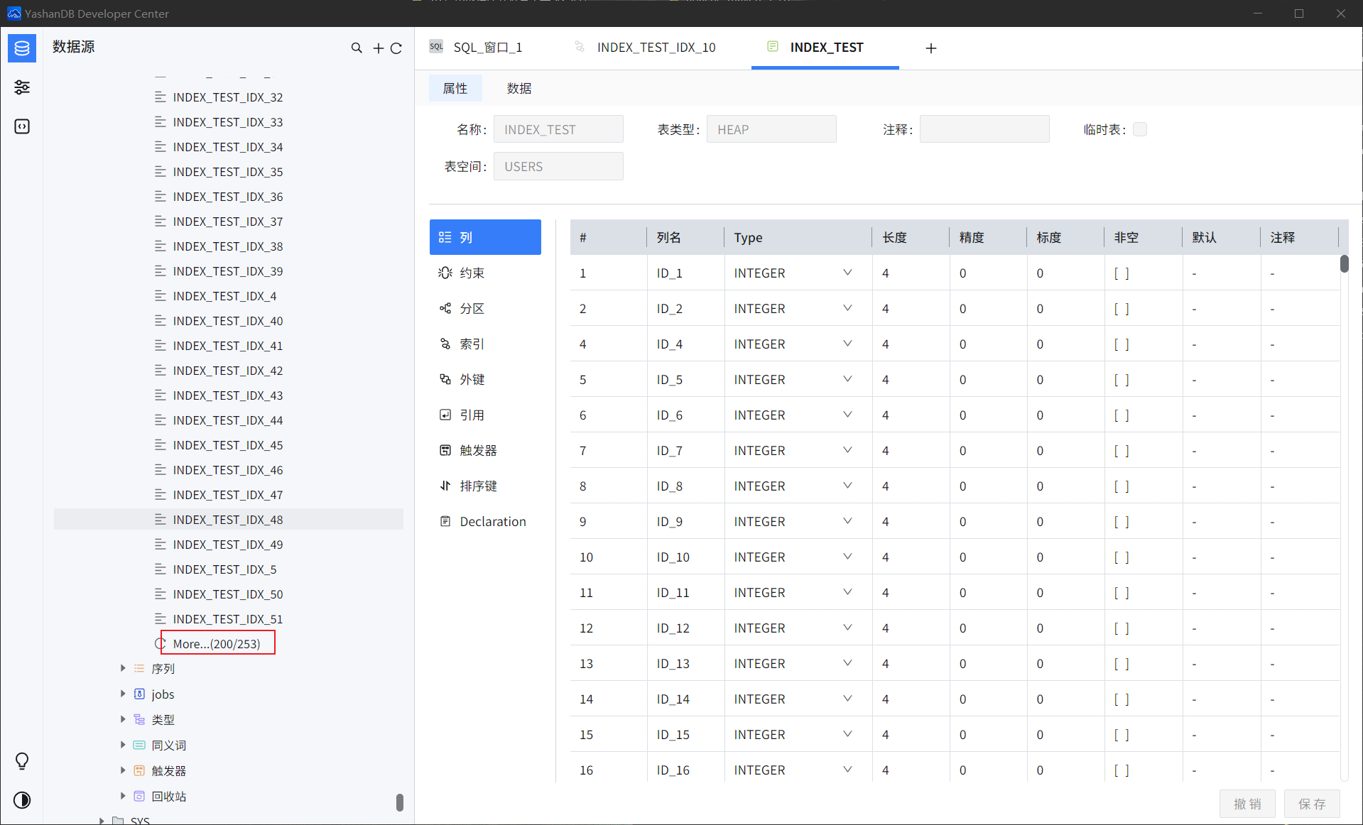Click the 名称 input field with INDEX_TEST
This screenshot has width=1363, height=825.
558,130
